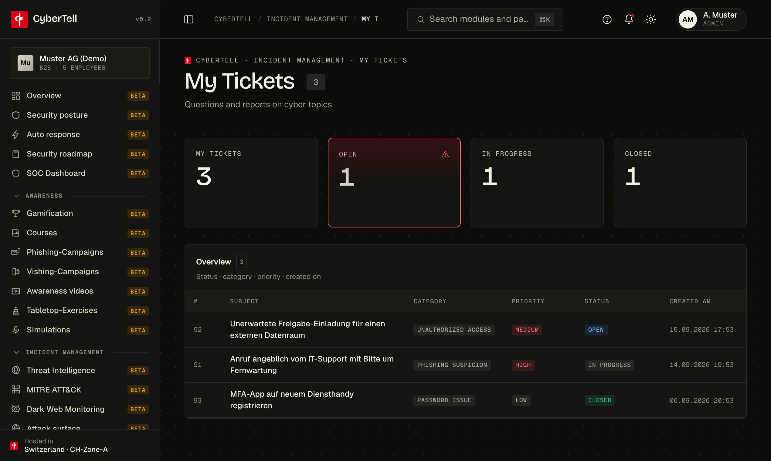Select Security posture in sidebar
The height and width of the screenshot is (461, 771).
click(x=80, y=115)
